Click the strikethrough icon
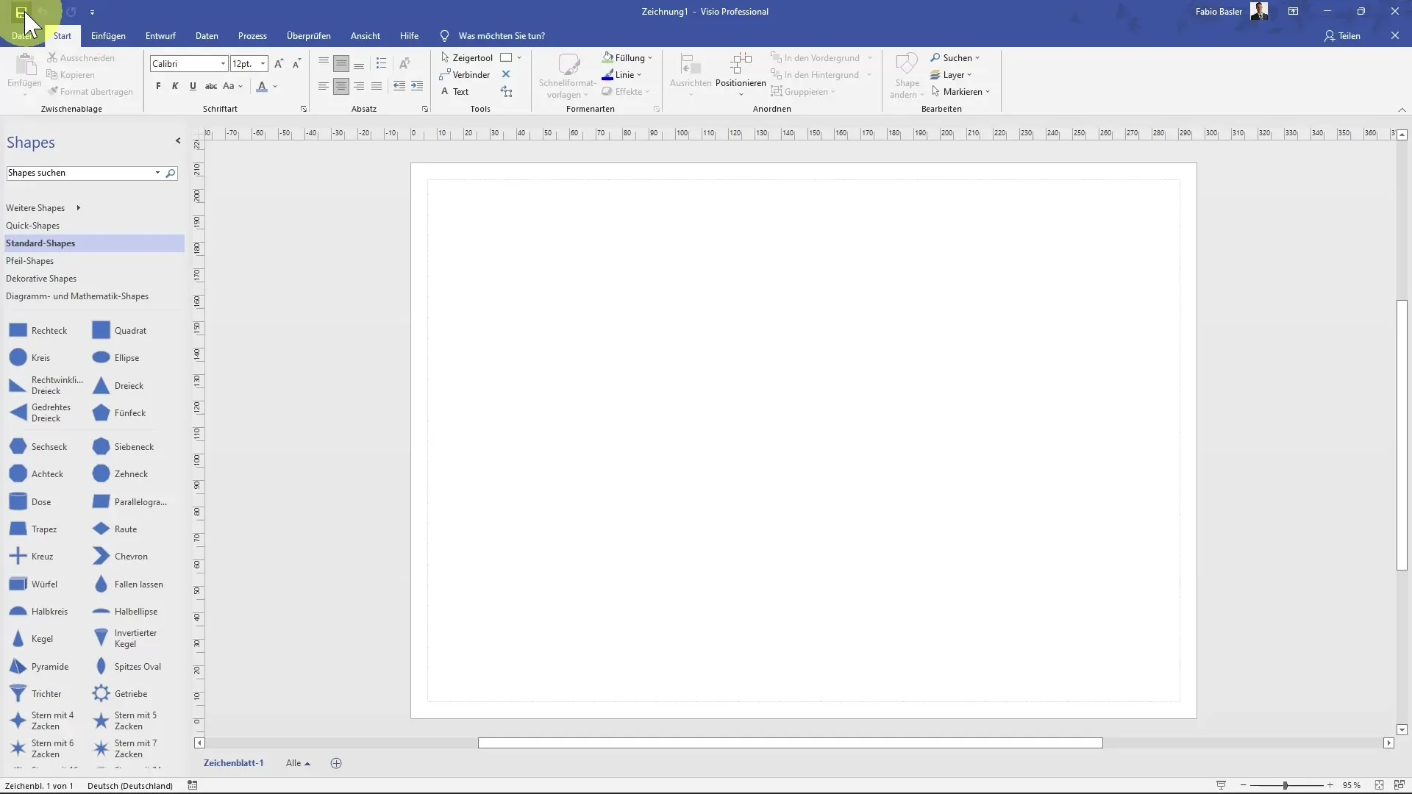1412x794 pixels. click(211, 86)
